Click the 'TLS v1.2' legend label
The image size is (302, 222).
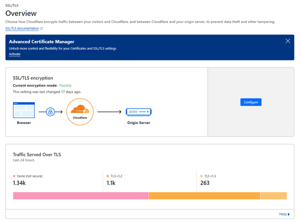(x=116, y=176)
